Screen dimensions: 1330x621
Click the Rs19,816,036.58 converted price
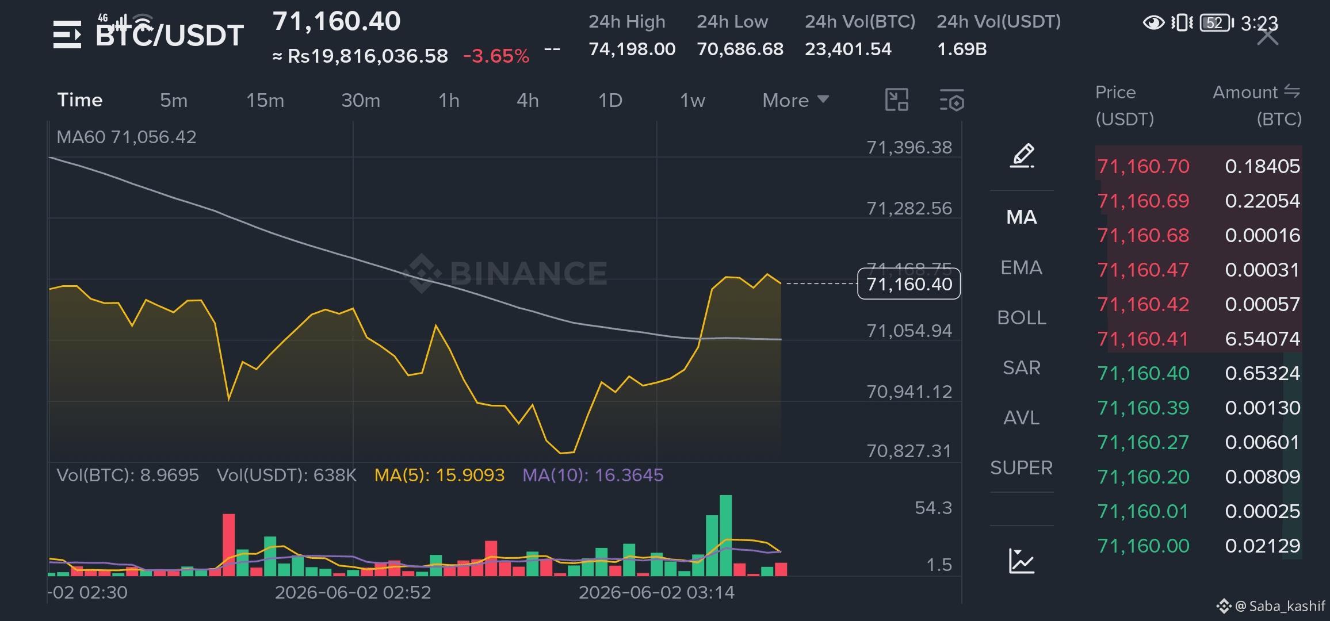(367, 56)
